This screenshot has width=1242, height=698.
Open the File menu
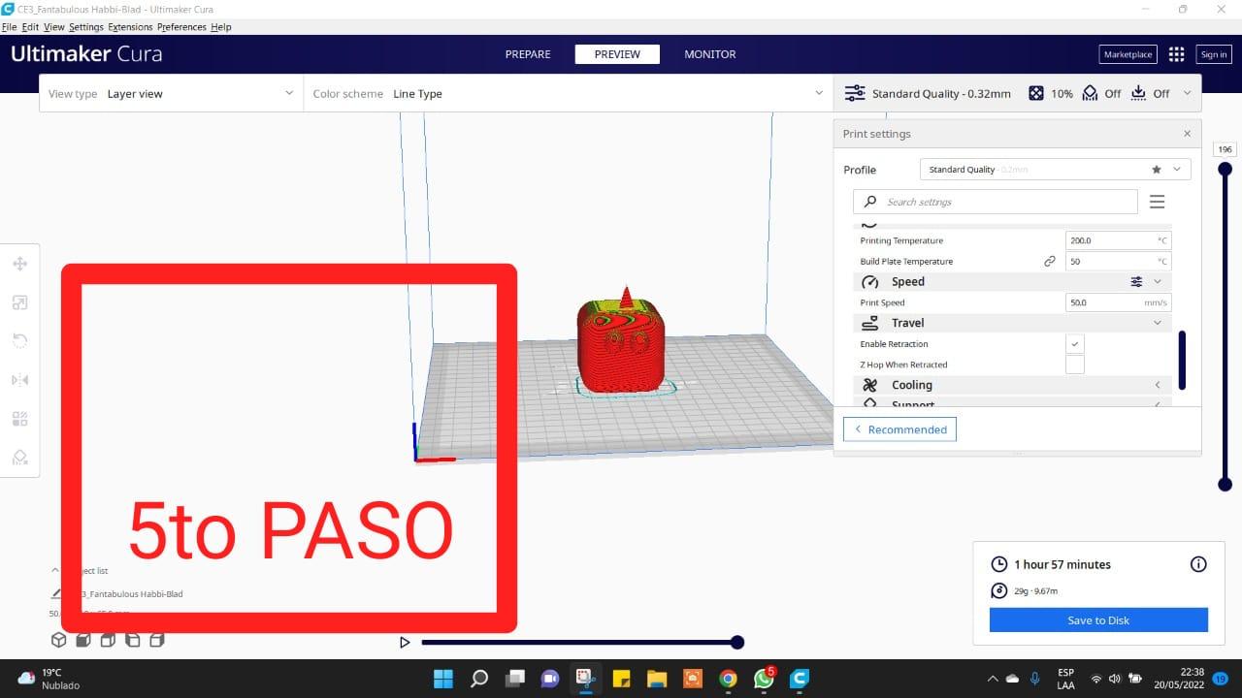tap(10, 27)
